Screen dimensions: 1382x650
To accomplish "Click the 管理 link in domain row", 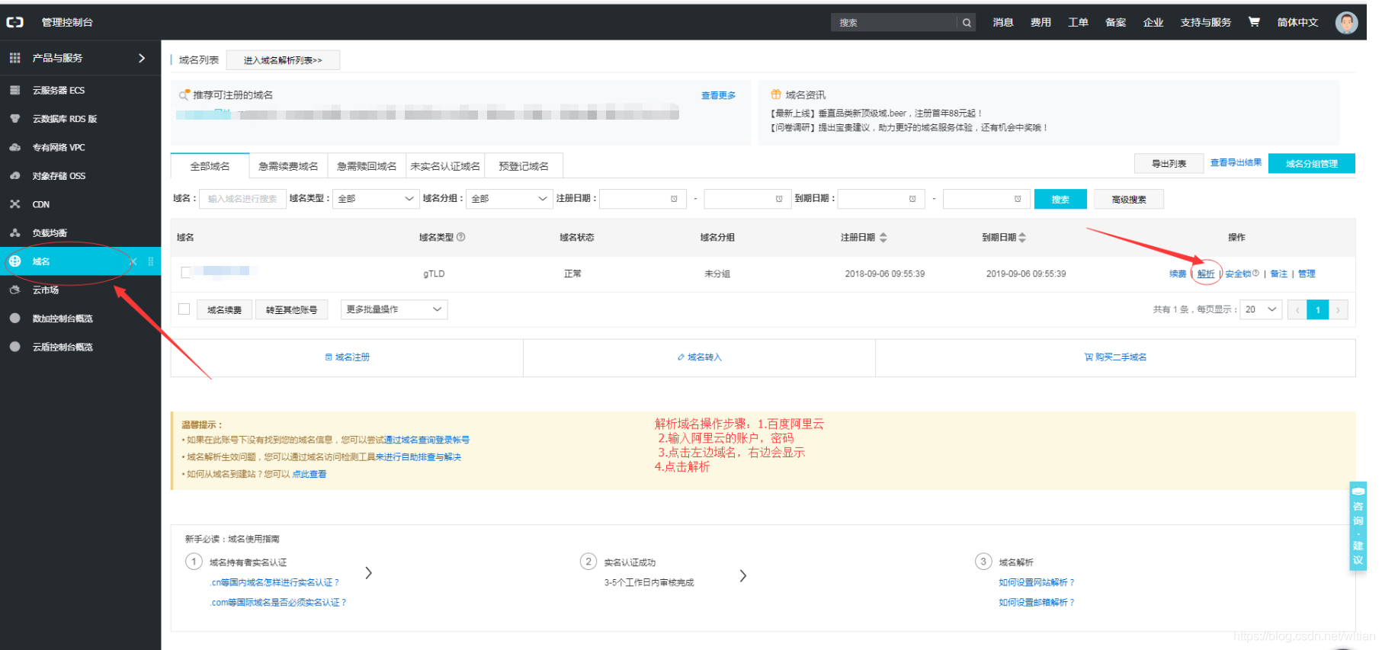I will coord(1307,274).
